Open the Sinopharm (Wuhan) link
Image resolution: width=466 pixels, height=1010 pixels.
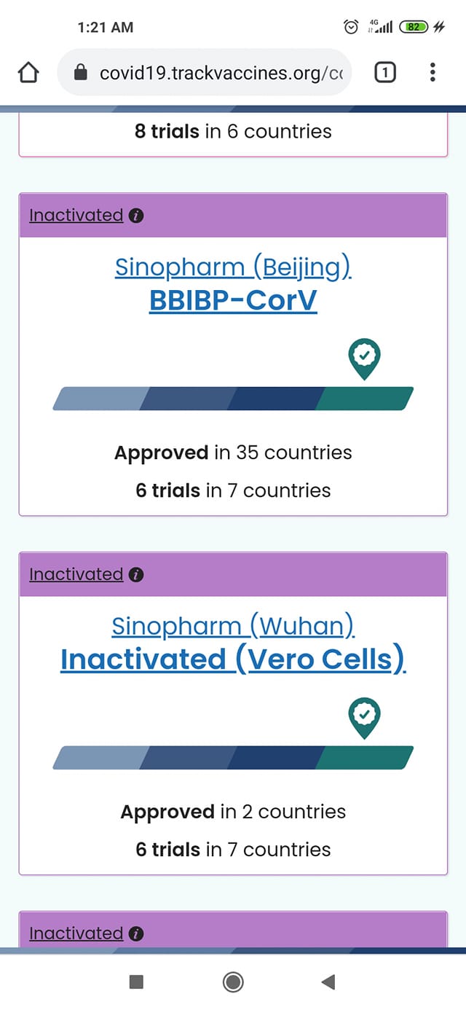point(233,626)
